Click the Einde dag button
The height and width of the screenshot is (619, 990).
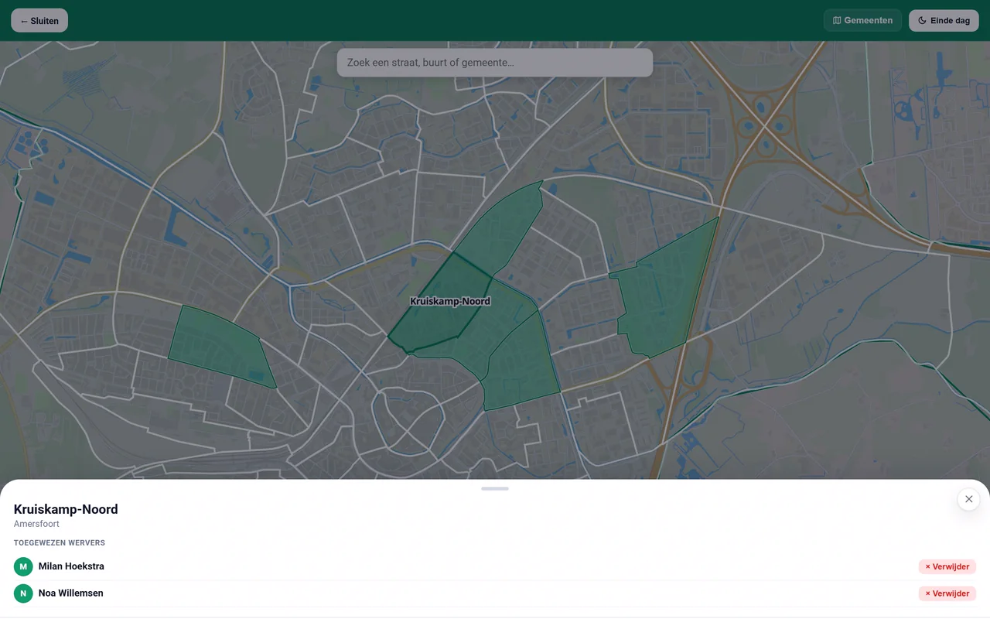944,21
